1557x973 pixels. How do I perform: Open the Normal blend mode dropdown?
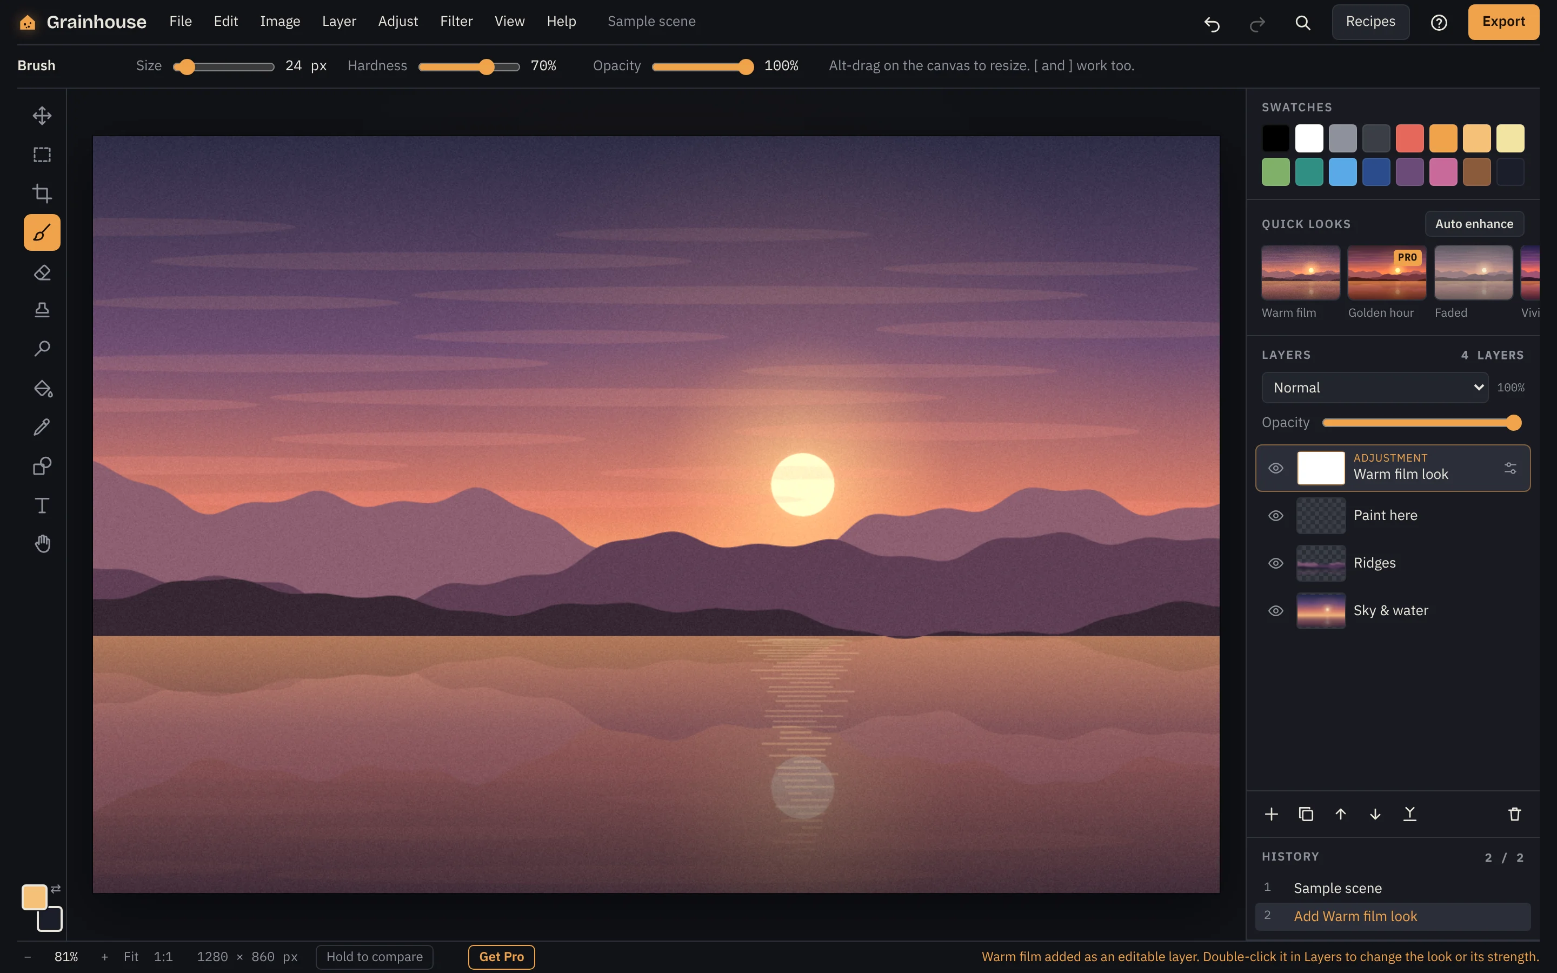[x=1375, y=388]
